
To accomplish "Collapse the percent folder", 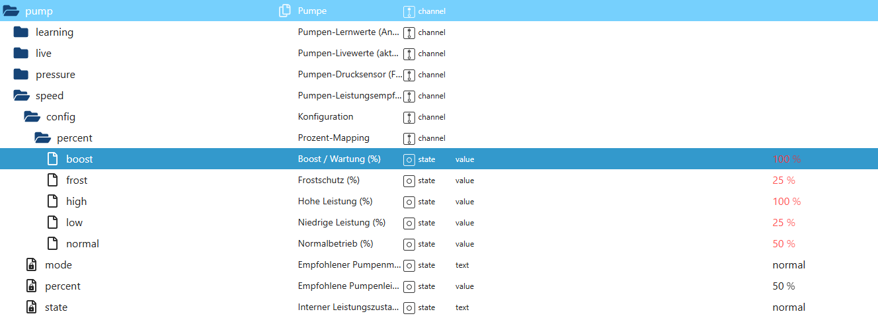I will pyautogui.click(x=42, y=138).
